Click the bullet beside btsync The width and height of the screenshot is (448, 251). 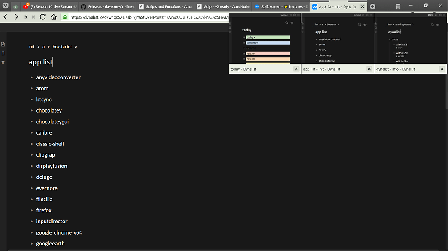pos(32,100)
